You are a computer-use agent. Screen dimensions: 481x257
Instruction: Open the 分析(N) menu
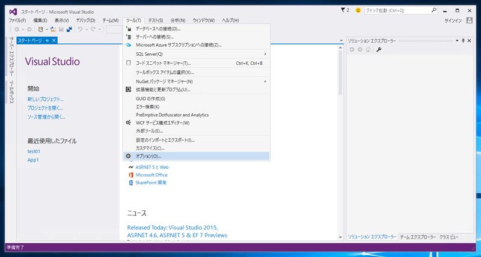pos(178,20)
